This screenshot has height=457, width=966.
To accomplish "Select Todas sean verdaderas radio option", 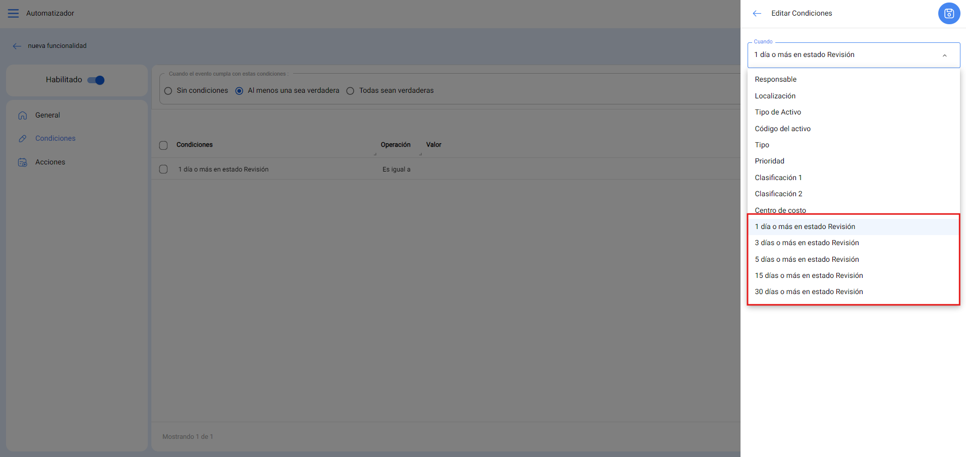I will 350,91.
